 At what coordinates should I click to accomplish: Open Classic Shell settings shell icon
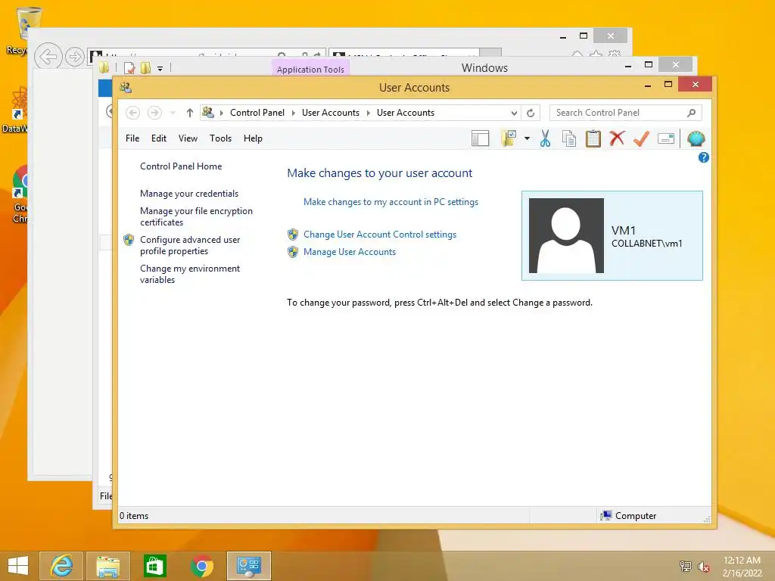click(696, 139)
